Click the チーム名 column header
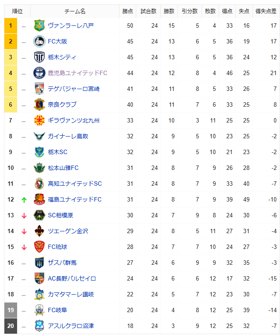This screenshot has width=280, height=335. click(75, 11)
